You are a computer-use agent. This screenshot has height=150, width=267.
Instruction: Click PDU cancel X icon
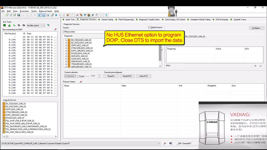coord(255,66)
